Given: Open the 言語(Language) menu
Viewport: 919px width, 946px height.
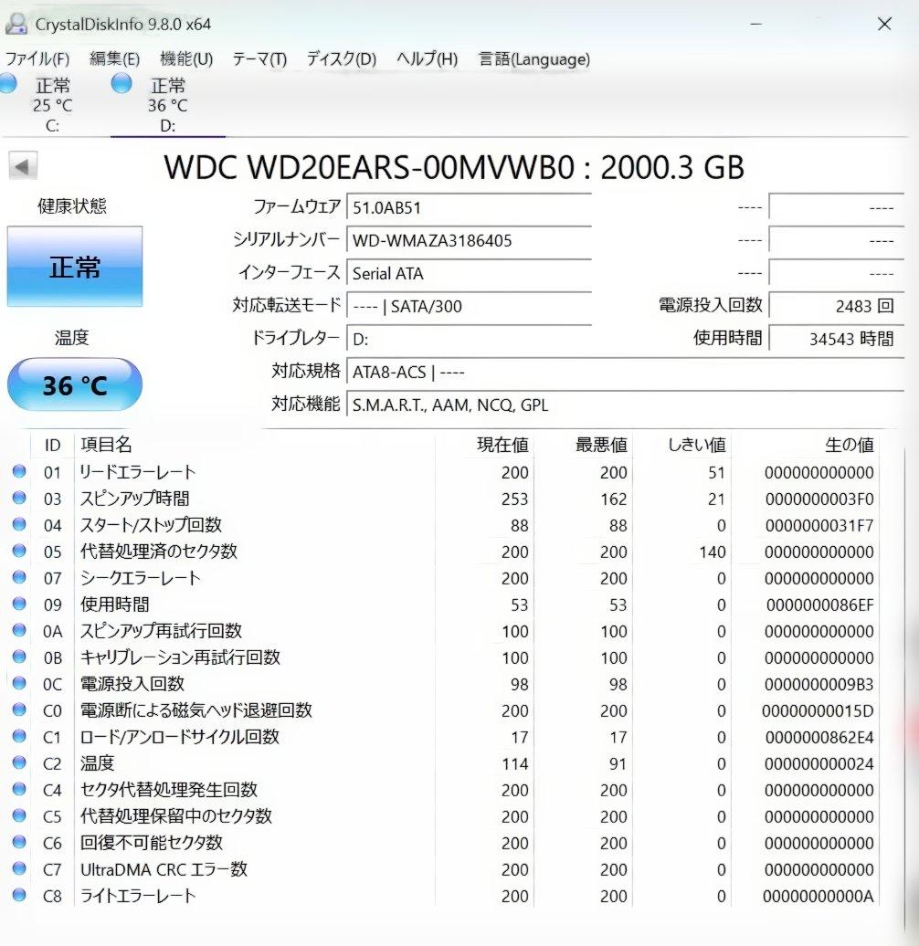Looking at the screenshot, I should point(534,59).
